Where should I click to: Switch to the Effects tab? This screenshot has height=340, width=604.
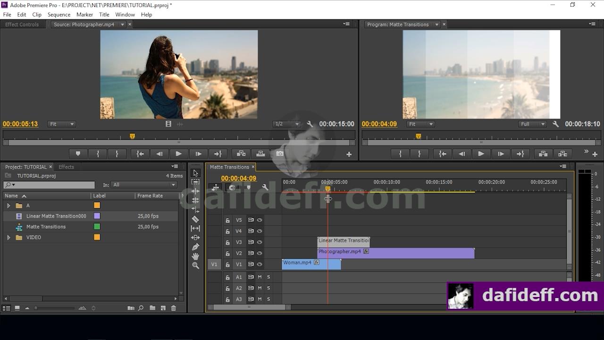click(66, 167)
